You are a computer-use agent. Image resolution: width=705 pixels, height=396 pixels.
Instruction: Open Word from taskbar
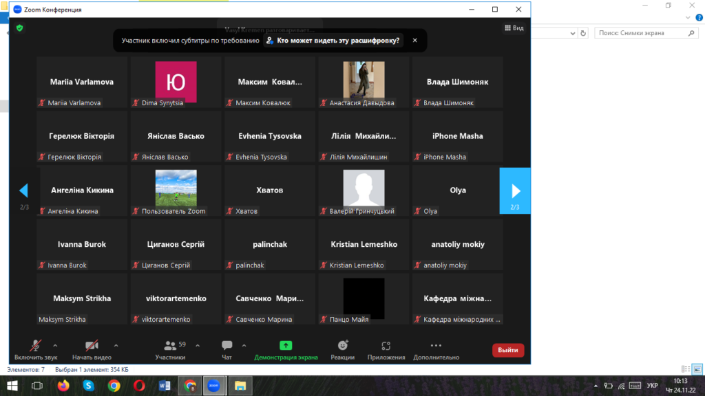point(164,386)
